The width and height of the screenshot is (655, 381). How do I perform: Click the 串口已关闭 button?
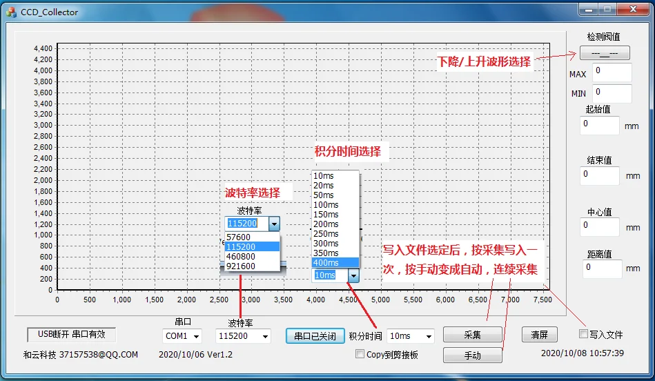click(315, 336)
